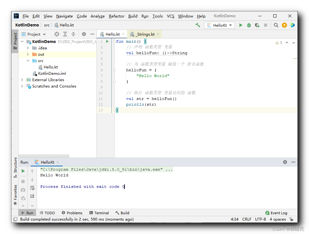Fold the main function at line 1
Screen dimensions: 309x234
pyautogui.click(x=114, y=41)
